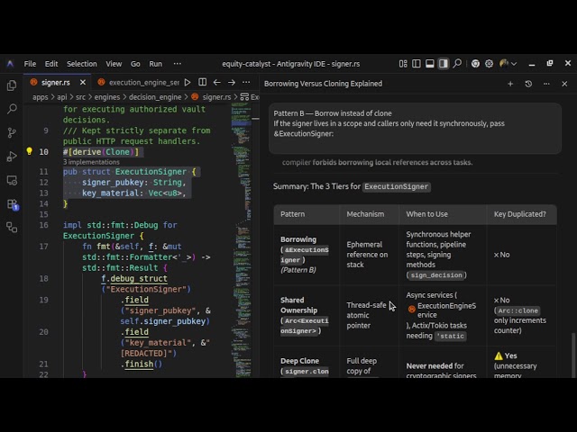Switch to the signer.rs tab

tap(56, 82)
